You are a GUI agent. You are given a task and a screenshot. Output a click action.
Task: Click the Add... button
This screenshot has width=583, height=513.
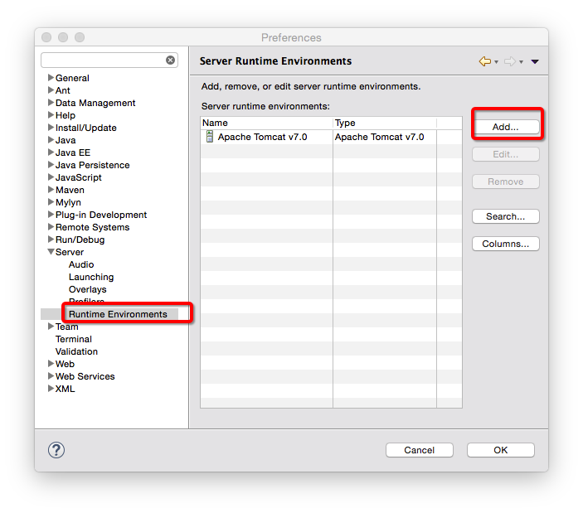coord(505,127)
